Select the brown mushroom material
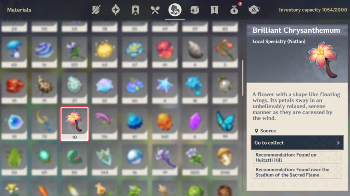Image resolution: width=350 pixels, height=196 pixels. [225, 160]
